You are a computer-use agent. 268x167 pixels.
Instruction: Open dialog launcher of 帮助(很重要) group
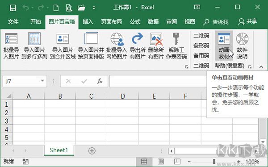250,67
